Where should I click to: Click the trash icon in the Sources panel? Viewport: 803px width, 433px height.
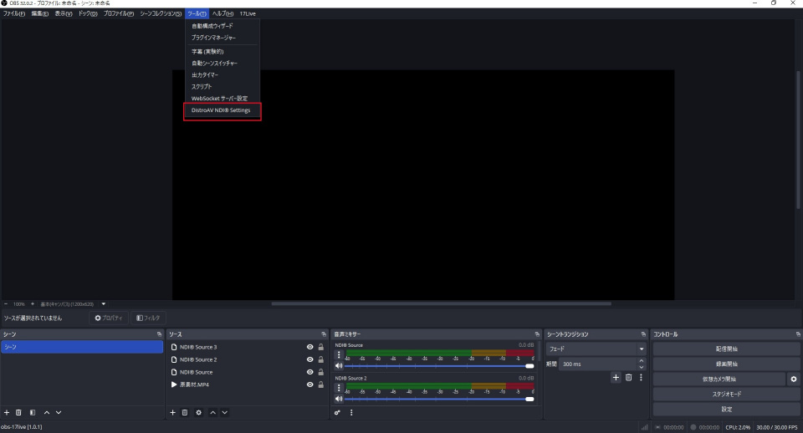[185, 412]
